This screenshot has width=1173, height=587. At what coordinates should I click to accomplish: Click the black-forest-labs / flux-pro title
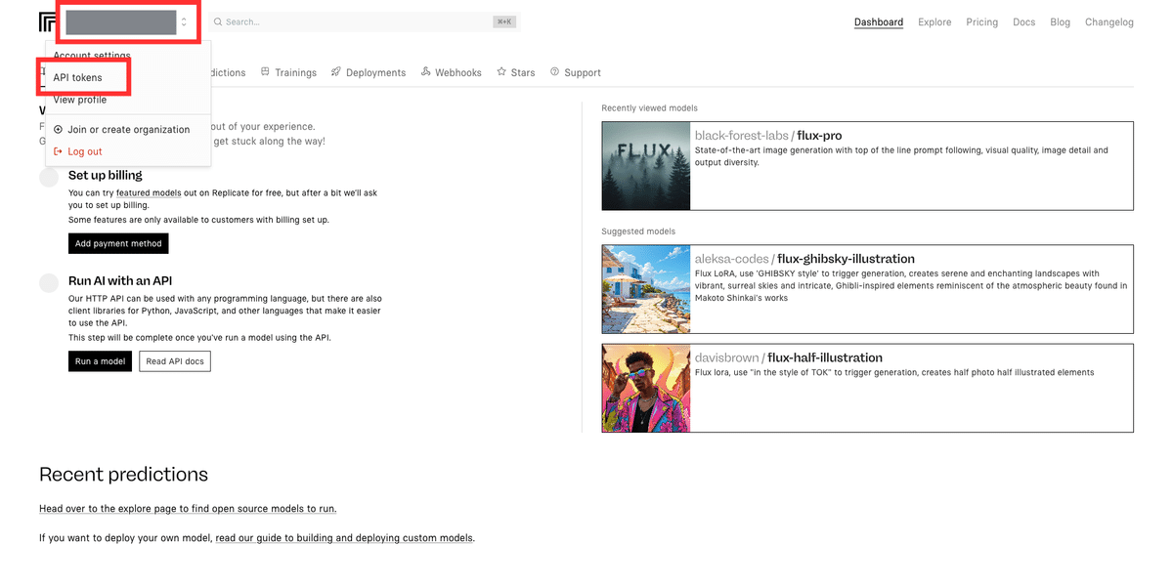click(768, 136)
